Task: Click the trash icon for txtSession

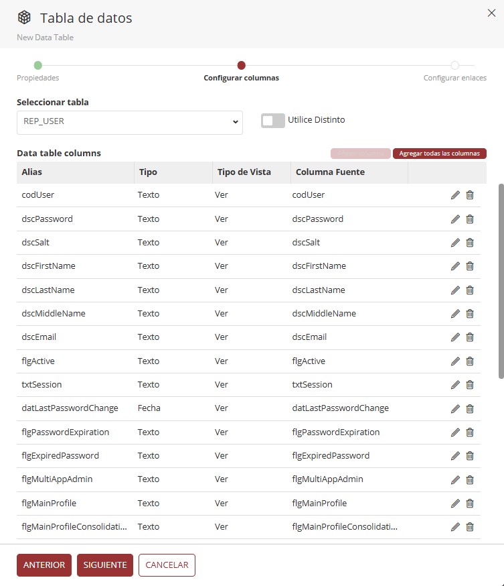Action: 470,385
